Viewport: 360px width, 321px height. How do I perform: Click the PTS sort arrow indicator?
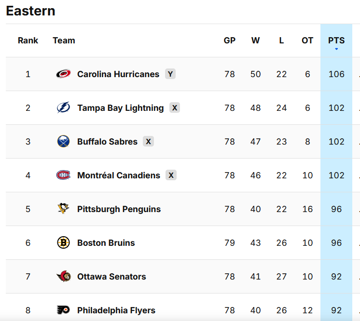click(x=336, y=49)
